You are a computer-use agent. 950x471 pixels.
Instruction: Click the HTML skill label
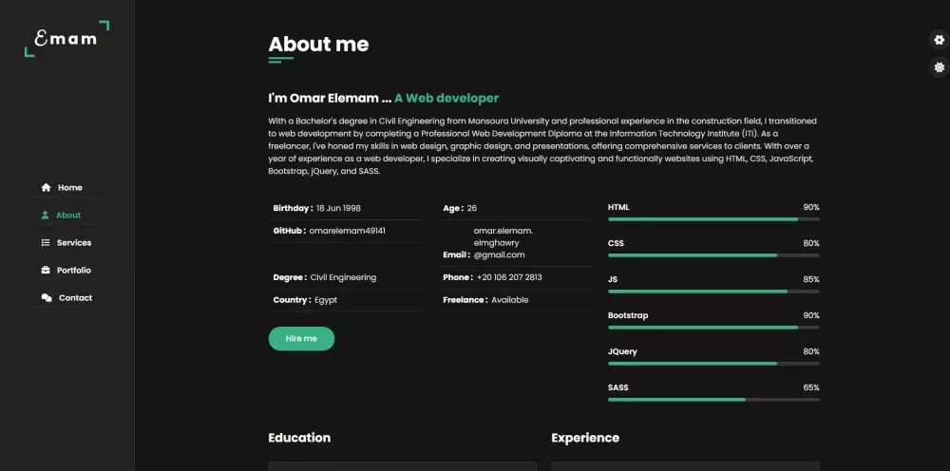pyautogui.click(x=618, y=207)
